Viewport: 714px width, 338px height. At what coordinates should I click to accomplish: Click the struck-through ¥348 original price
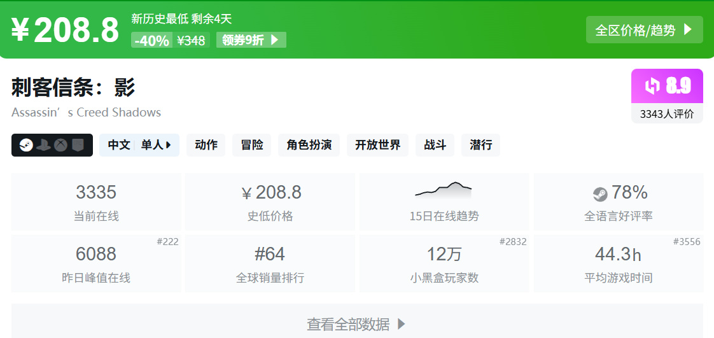191,41
